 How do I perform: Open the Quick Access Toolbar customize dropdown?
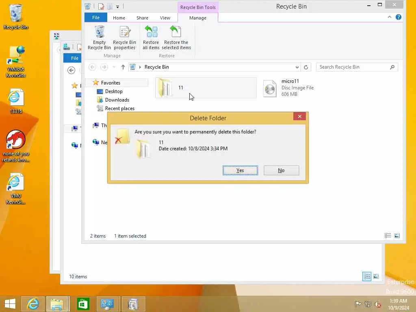click(x=117, y=6)
